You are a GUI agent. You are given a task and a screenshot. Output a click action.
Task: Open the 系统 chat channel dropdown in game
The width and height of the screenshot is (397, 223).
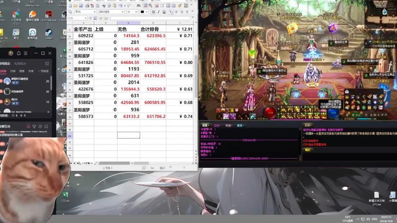coord(308,125)
